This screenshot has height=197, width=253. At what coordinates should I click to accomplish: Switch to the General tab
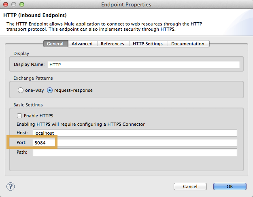coord(55,44)
